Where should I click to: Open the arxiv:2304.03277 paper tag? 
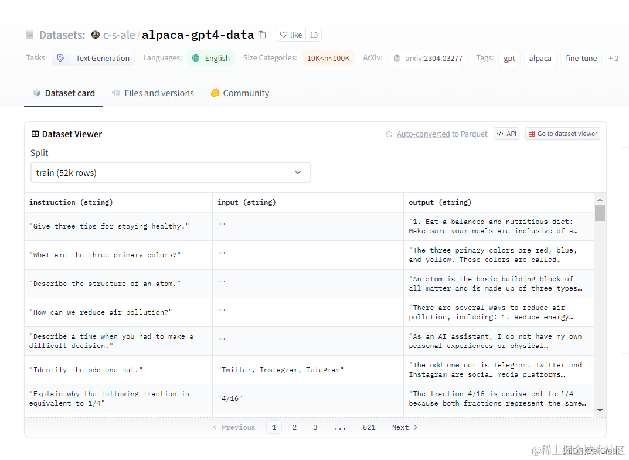427,58
